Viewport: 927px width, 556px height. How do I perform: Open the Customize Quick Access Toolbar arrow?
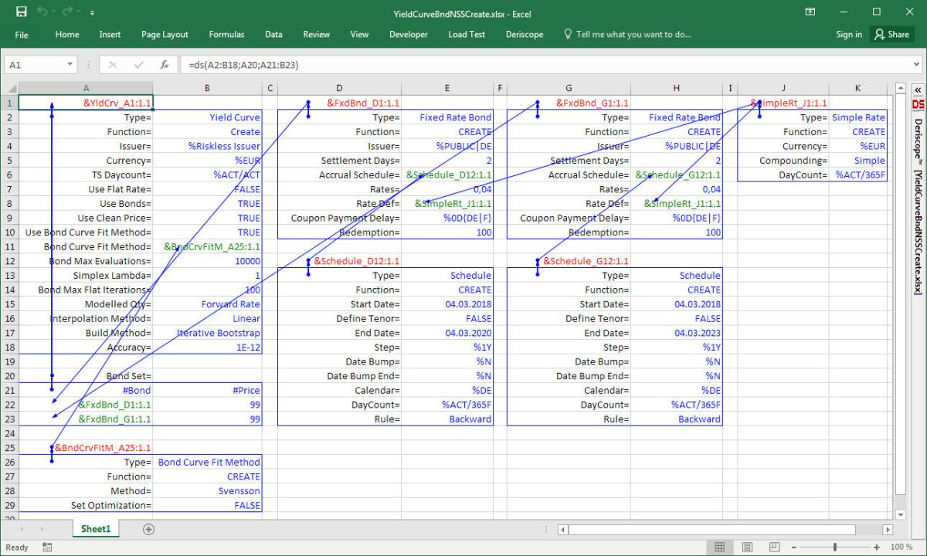coord(90,13)
